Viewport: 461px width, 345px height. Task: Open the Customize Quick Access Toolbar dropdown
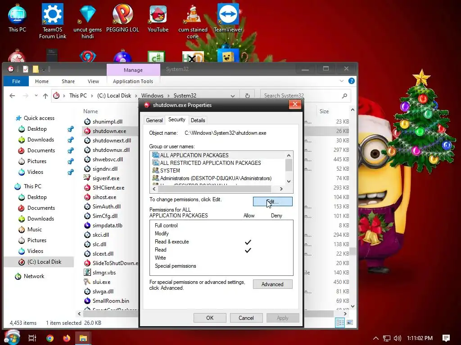[44, 70]
